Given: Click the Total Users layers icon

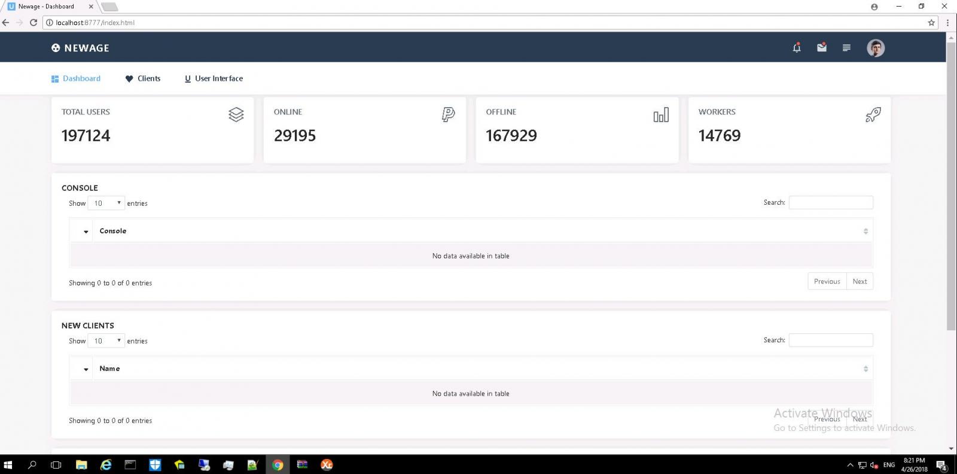Looking at the screenshot, I should tap(236, 114).
